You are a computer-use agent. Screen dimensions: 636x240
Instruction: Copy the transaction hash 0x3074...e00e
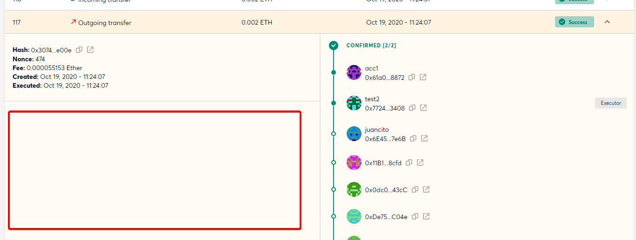[x=79, y=50]
